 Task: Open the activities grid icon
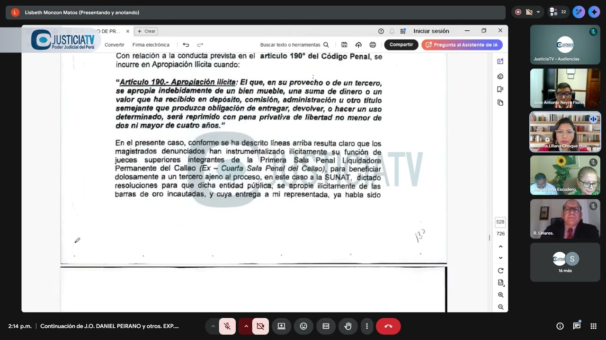pos(593,326)
